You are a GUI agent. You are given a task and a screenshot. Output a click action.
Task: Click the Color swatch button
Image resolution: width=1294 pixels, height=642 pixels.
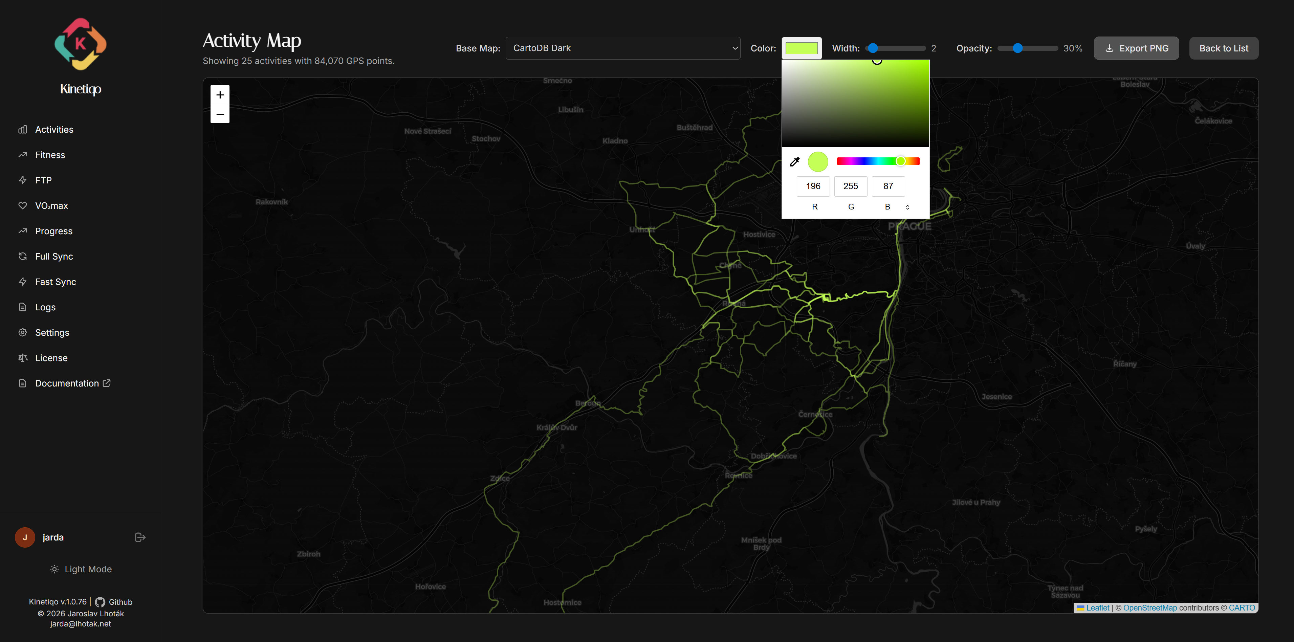coord(801,48)
